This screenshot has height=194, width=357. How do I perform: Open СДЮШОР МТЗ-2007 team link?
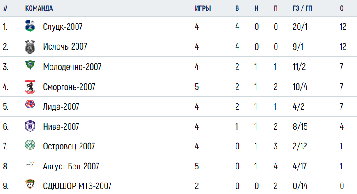77,186
